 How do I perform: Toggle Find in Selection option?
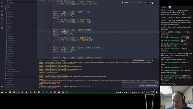coord(154,3)
